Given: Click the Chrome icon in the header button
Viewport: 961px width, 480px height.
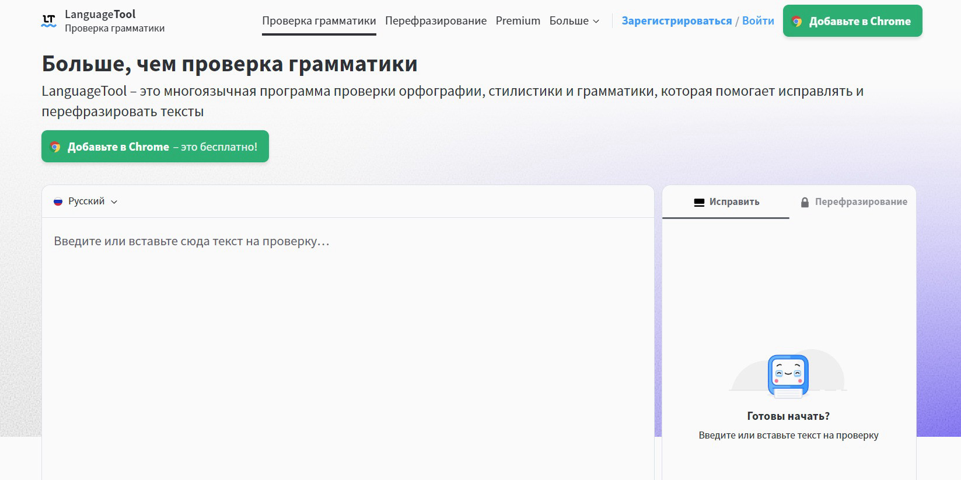Looking at the screenshot, I should coord(796,22).
